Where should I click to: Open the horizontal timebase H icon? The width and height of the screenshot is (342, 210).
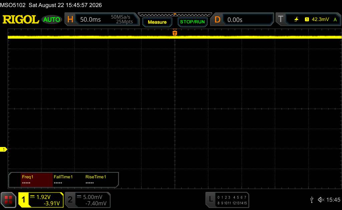pyautogui.click(x=70, y=20)
